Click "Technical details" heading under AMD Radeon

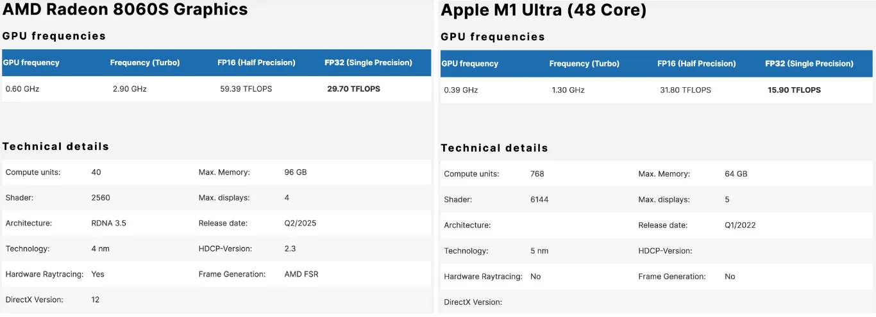(x=56, y=147)
